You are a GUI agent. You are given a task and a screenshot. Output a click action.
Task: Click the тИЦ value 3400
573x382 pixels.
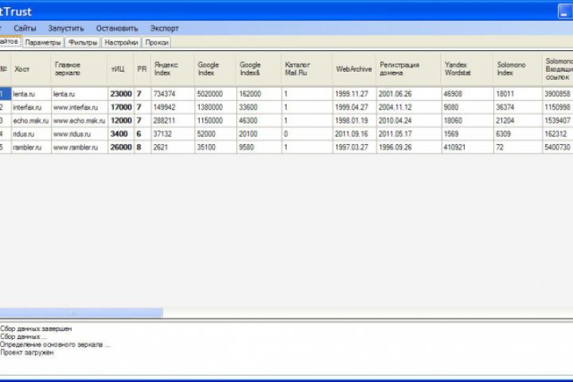121,134
